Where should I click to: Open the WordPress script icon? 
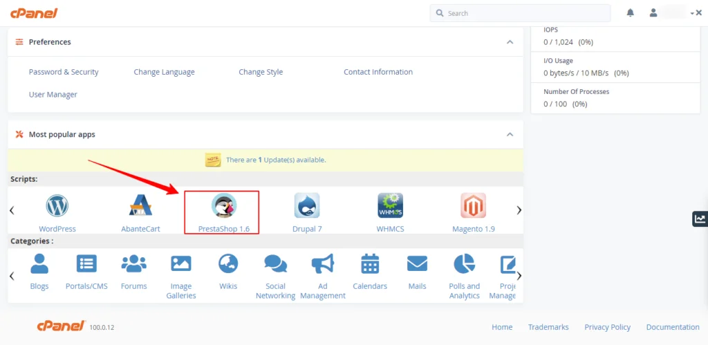[57, 206]
